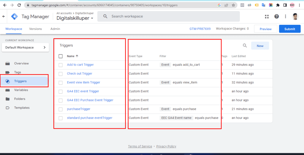304x155 pixels.
Task: Open the three-dot more options menu
Action: [x=285, y=17]
